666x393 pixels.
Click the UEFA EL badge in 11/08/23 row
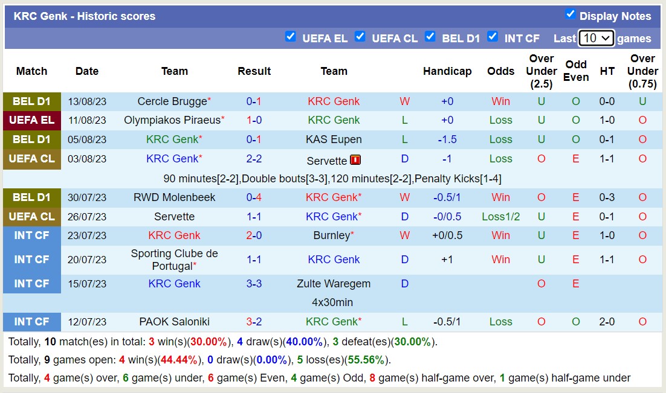(x=32, y=120)
